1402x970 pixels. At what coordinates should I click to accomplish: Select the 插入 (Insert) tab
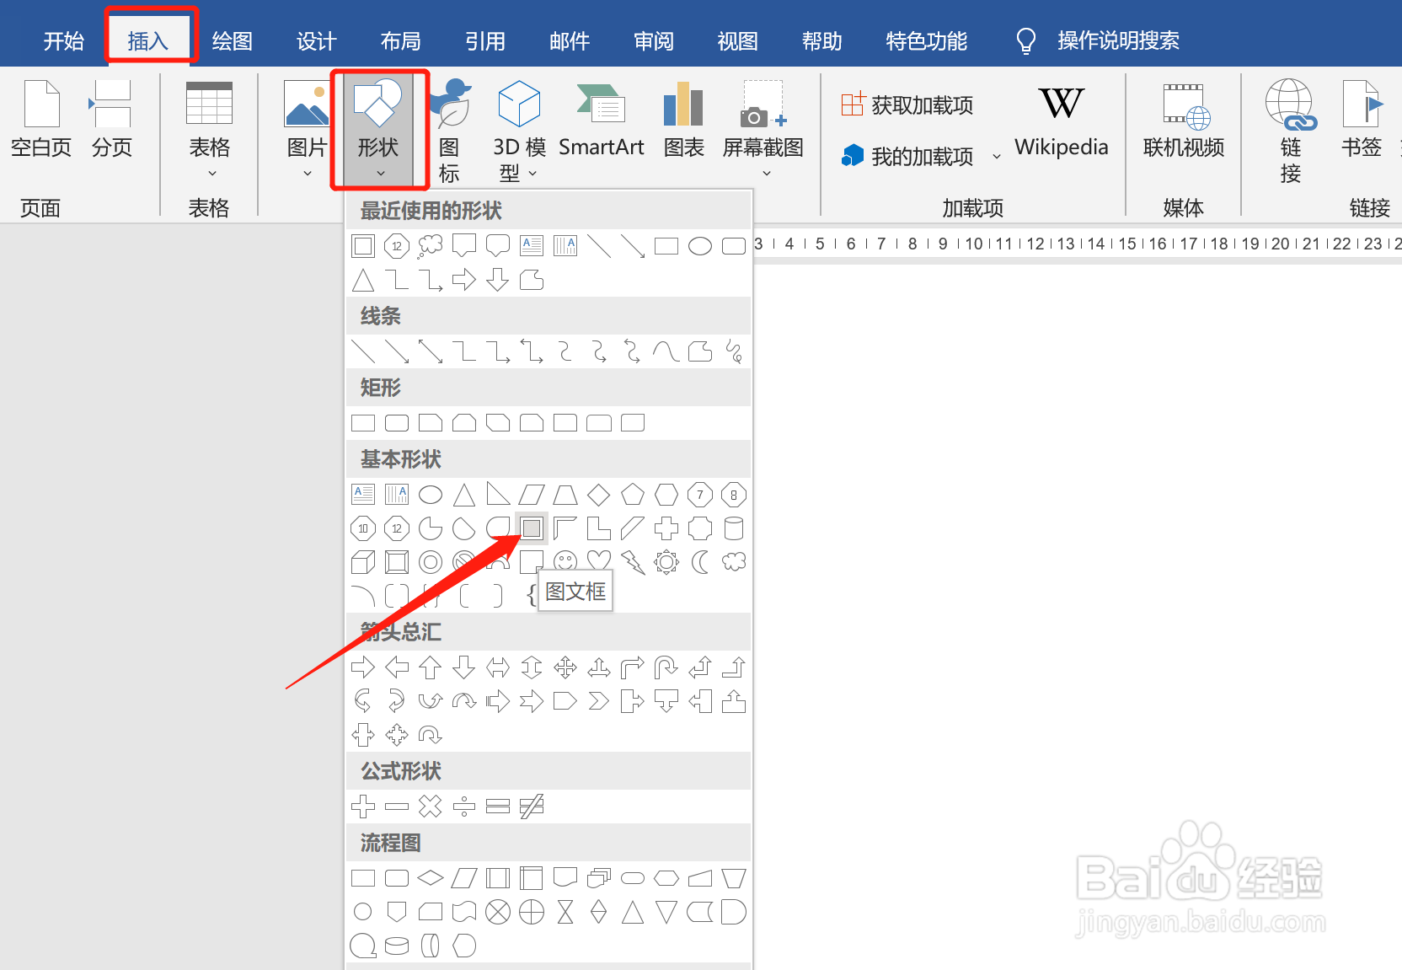tap(148, 40)
